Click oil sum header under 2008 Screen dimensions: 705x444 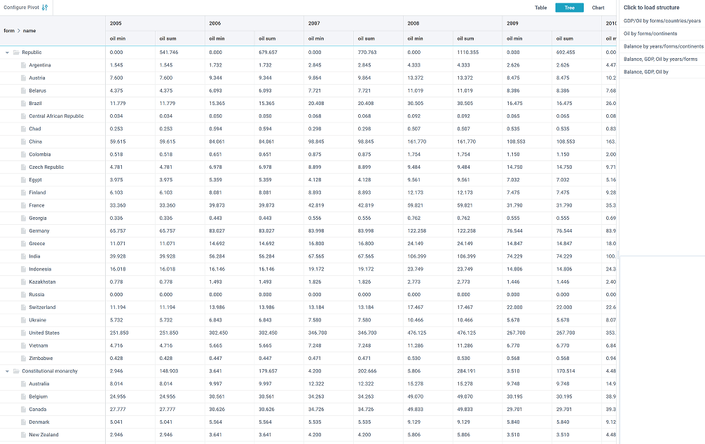(477, 39)
